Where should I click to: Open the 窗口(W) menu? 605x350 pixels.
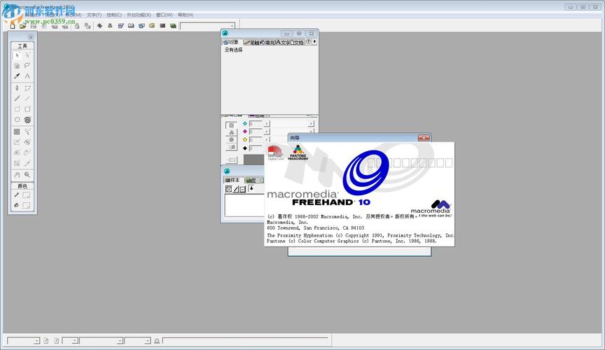tap(165, 15)
